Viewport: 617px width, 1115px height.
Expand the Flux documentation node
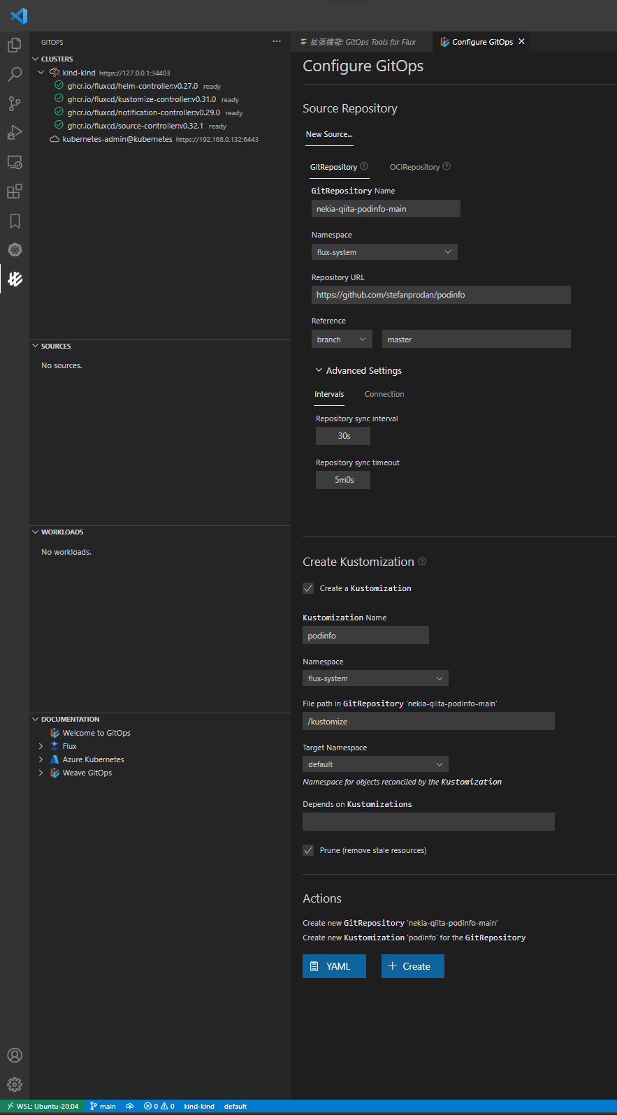[x=41, y=746]
